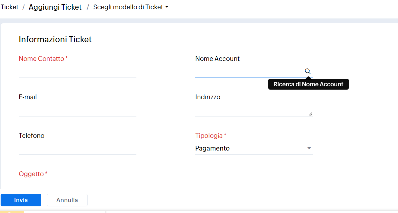Focus the Nome Contatto input field

pos(77,72)
